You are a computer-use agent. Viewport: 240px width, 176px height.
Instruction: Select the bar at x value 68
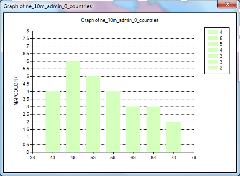click(153, 129)
